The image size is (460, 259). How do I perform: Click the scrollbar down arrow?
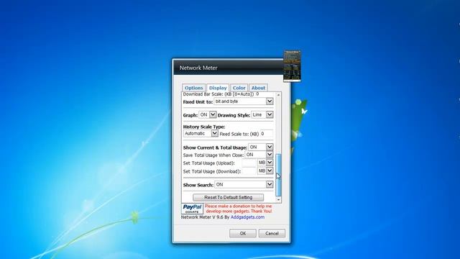(x=278, y=200)
